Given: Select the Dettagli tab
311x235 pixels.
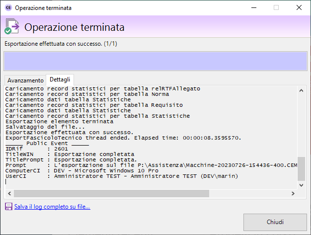Looking at the screenshot, I should coord(60,79).
